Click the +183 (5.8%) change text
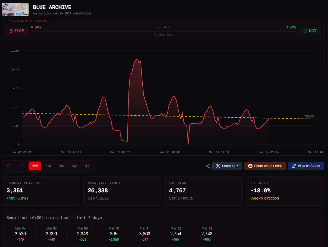328x247 pixels. point(17,198)
